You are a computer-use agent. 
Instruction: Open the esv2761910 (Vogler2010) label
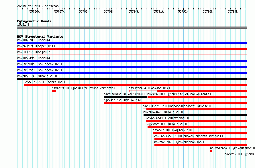(172, 130)
